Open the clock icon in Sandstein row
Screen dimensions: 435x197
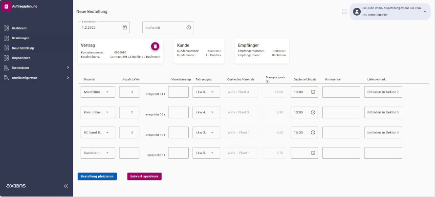(313, 153)
